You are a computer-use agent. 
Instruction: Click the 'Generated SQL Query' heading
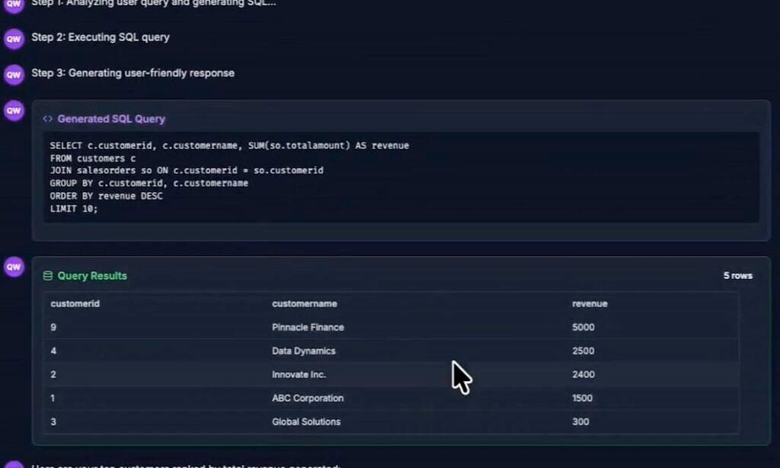tap(111, 118)
